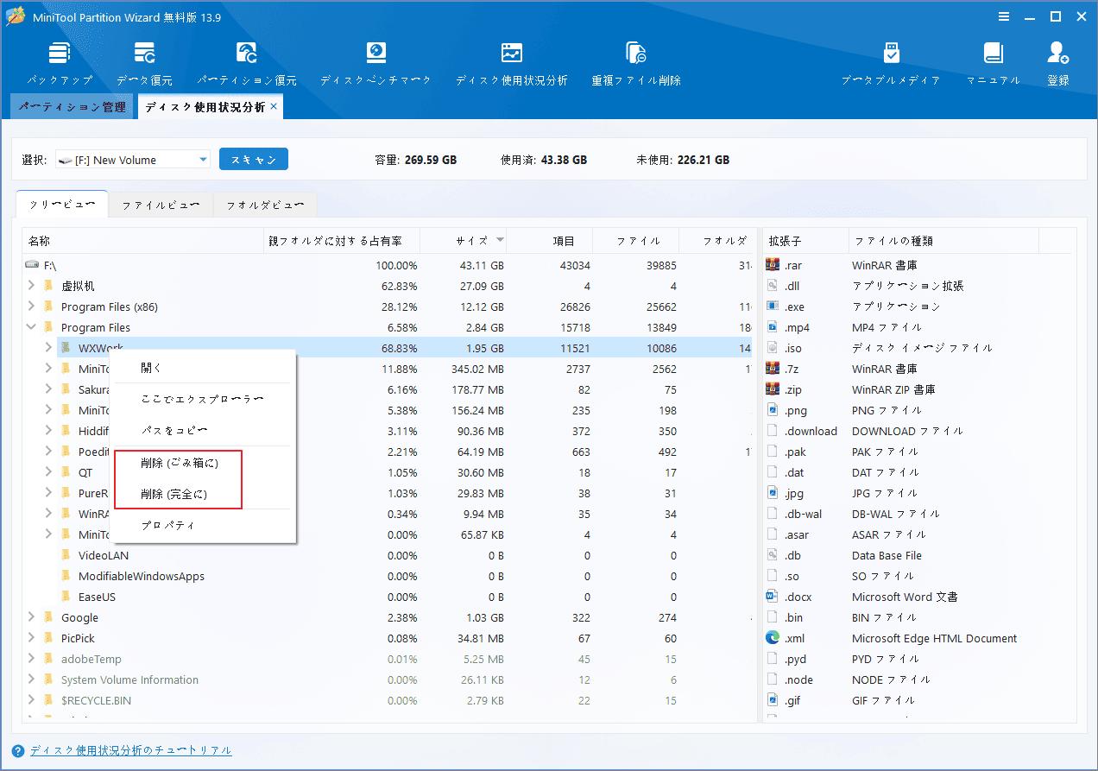Launch the ディスクベンチマーク tool
This screenshot has width=1098, height=771.
(x=375, y=63)
